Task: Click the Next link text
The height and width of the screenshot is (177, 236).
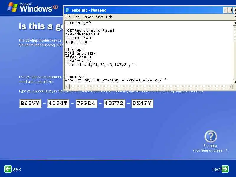Action: pyautogui.click(x=217, y=169)
